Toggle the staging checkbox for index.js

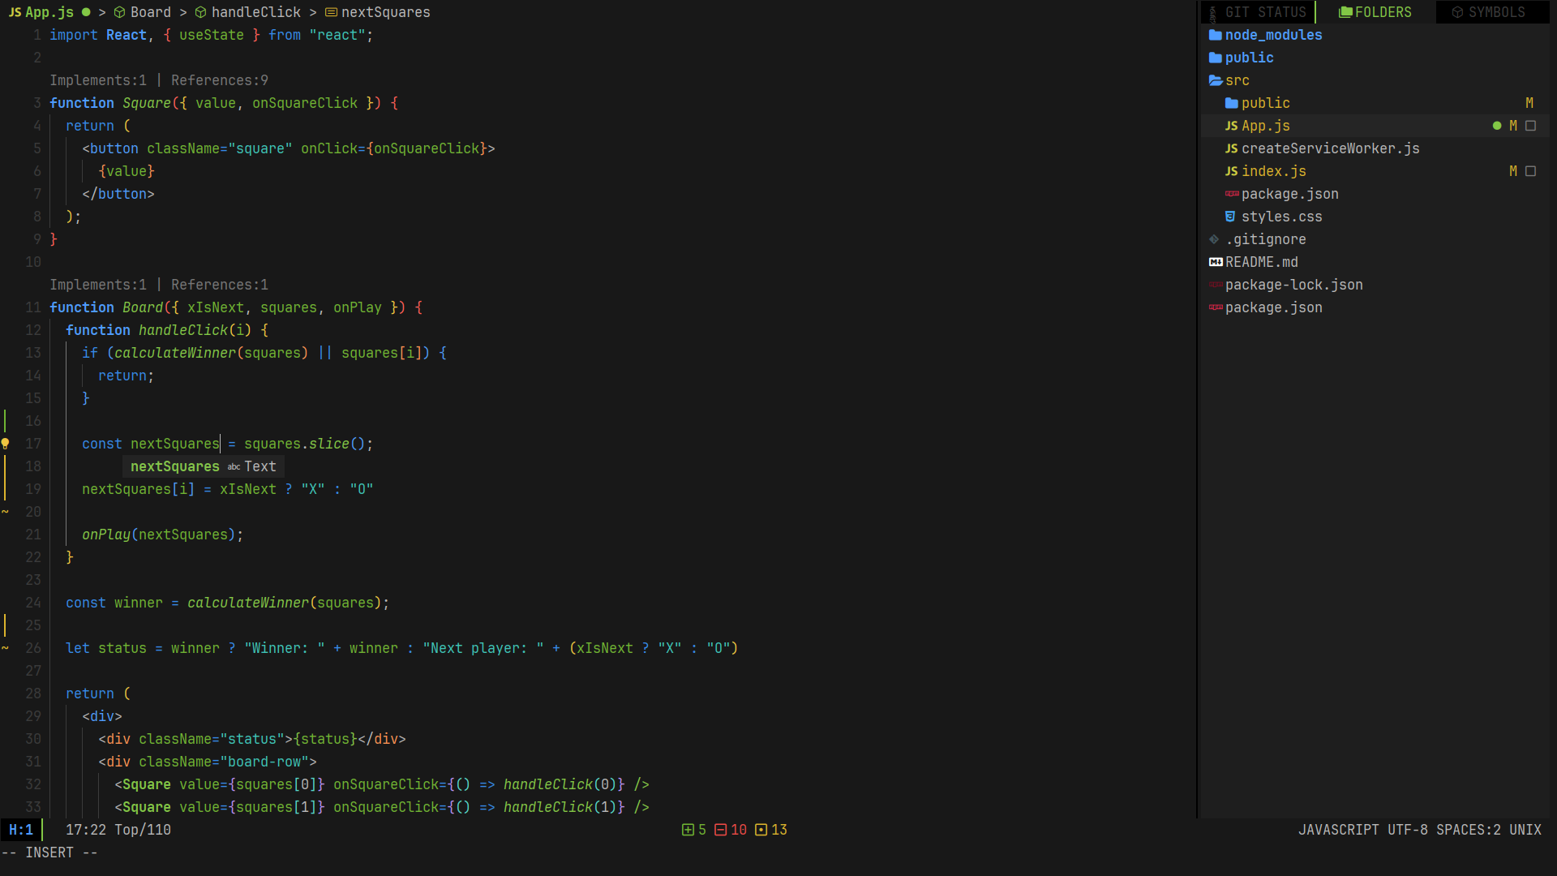[1530, 171]
